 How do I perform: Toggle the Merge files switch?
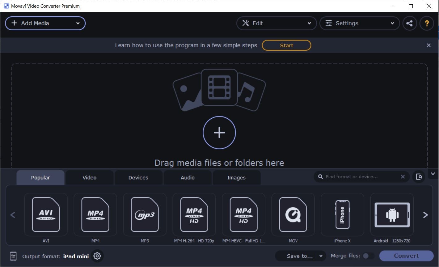tap(368, 256)
